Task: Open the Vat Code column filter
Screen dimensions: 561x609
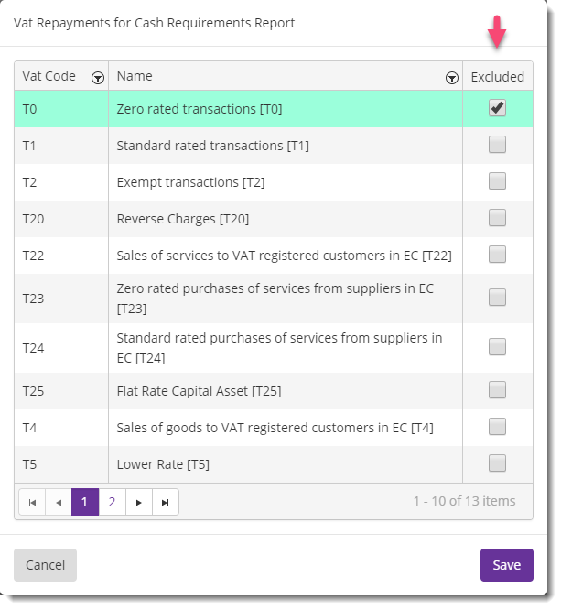Action: [97, 78]
